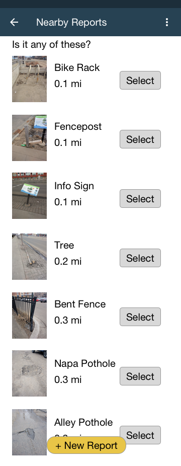
Task: Open the Napa Pothole photo thumbnail
Action: 29,373
